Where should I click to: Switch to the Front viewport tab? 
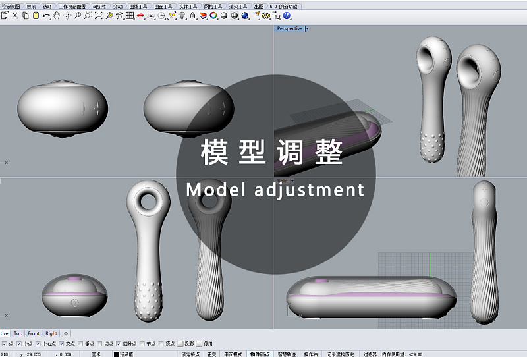[34, 333]
